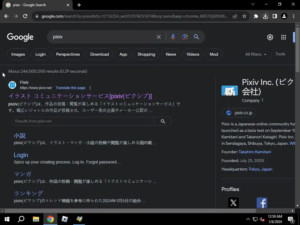This screenshot has width=300, height=225.
Task: Expand the All filters dropdown
Action: click(255, 54)
